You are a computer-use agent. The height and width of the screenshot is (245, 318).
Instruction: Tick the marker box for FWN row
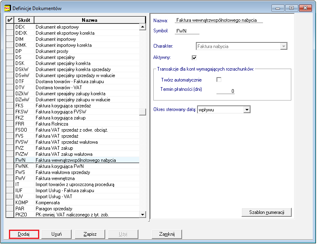pyautogui.click(x=10, y=160)
